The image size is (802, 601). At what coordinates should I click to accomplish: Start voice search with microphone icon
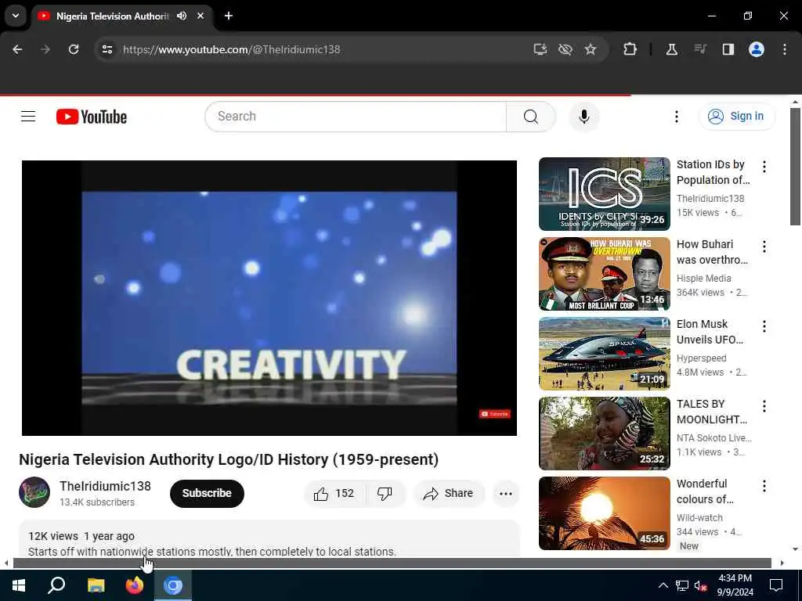(583, 117)
